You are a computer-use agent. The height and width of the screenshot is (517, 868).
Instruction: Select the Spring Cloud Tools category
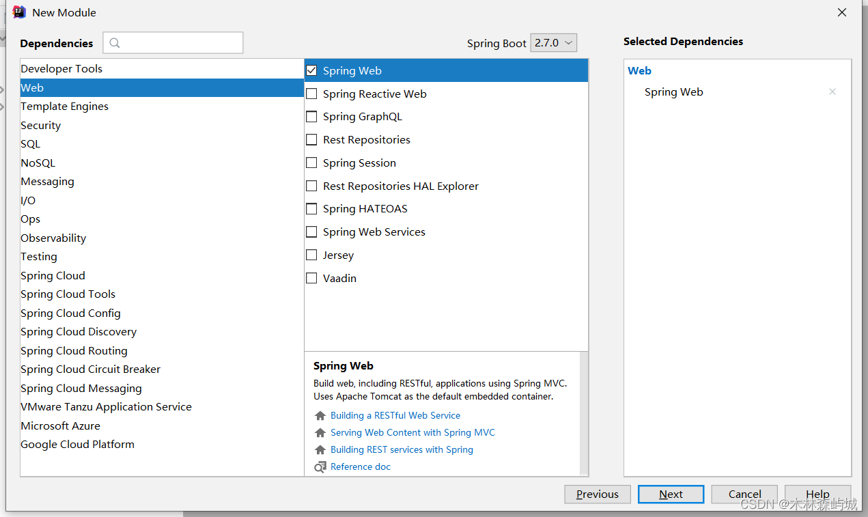[162, 294]
